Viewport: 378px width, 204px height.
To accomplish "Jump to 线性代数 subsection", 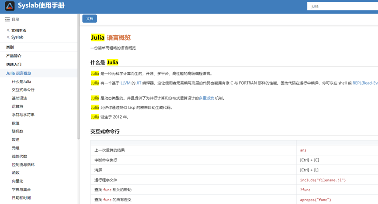I will pos(19,156).
